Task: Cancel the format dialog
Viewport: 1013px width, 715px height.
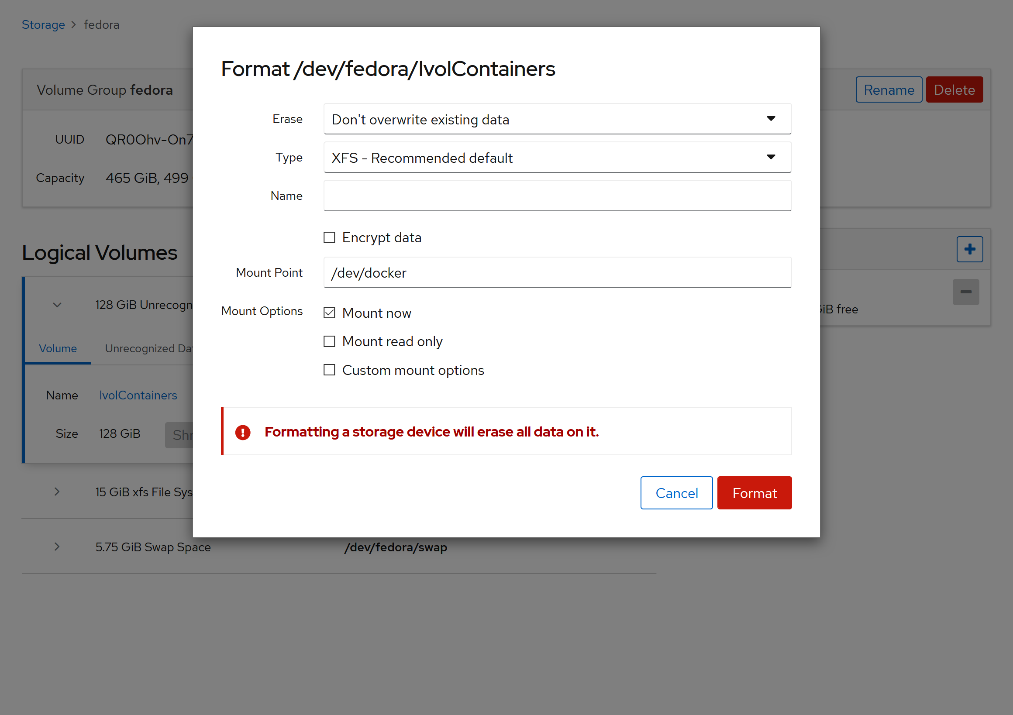Action: click(676, 493)
